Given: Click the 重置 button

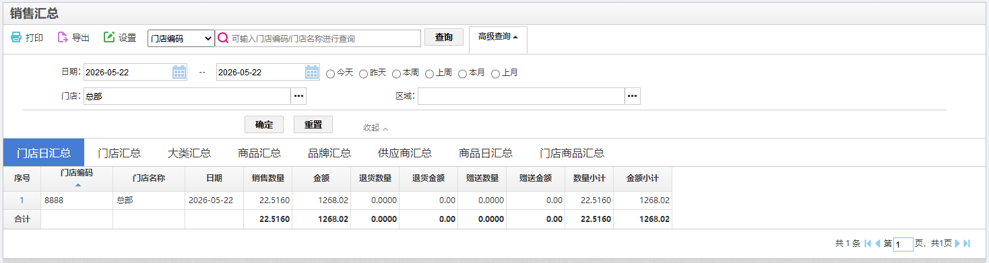Looking at the screenshot, I should [313, 124].
